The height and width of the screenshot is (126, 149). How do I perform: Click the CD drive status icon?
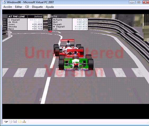(11, 122)
